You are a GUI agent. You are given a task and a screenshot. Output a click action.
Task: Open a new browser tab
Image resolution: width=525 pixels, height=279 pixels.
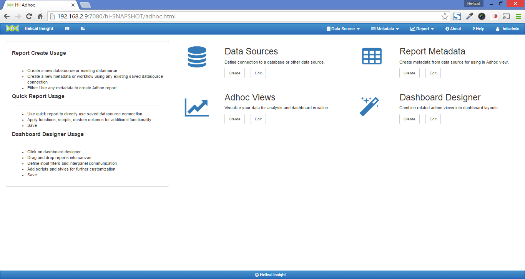[85, 5]
